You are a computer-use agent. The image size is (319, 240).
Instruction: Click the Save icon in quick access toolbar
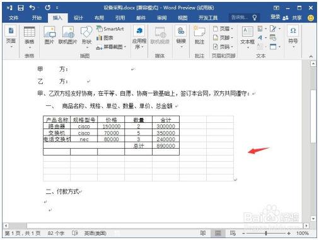[x=21, y=8]
